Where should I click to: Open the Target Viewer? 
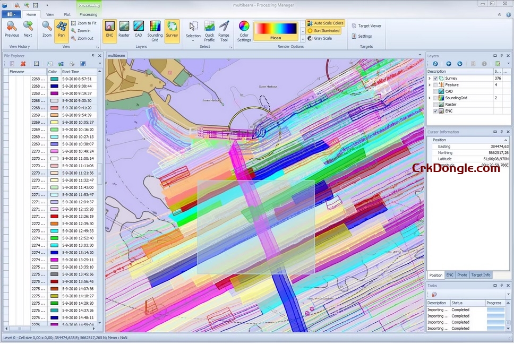click(366, 24)
